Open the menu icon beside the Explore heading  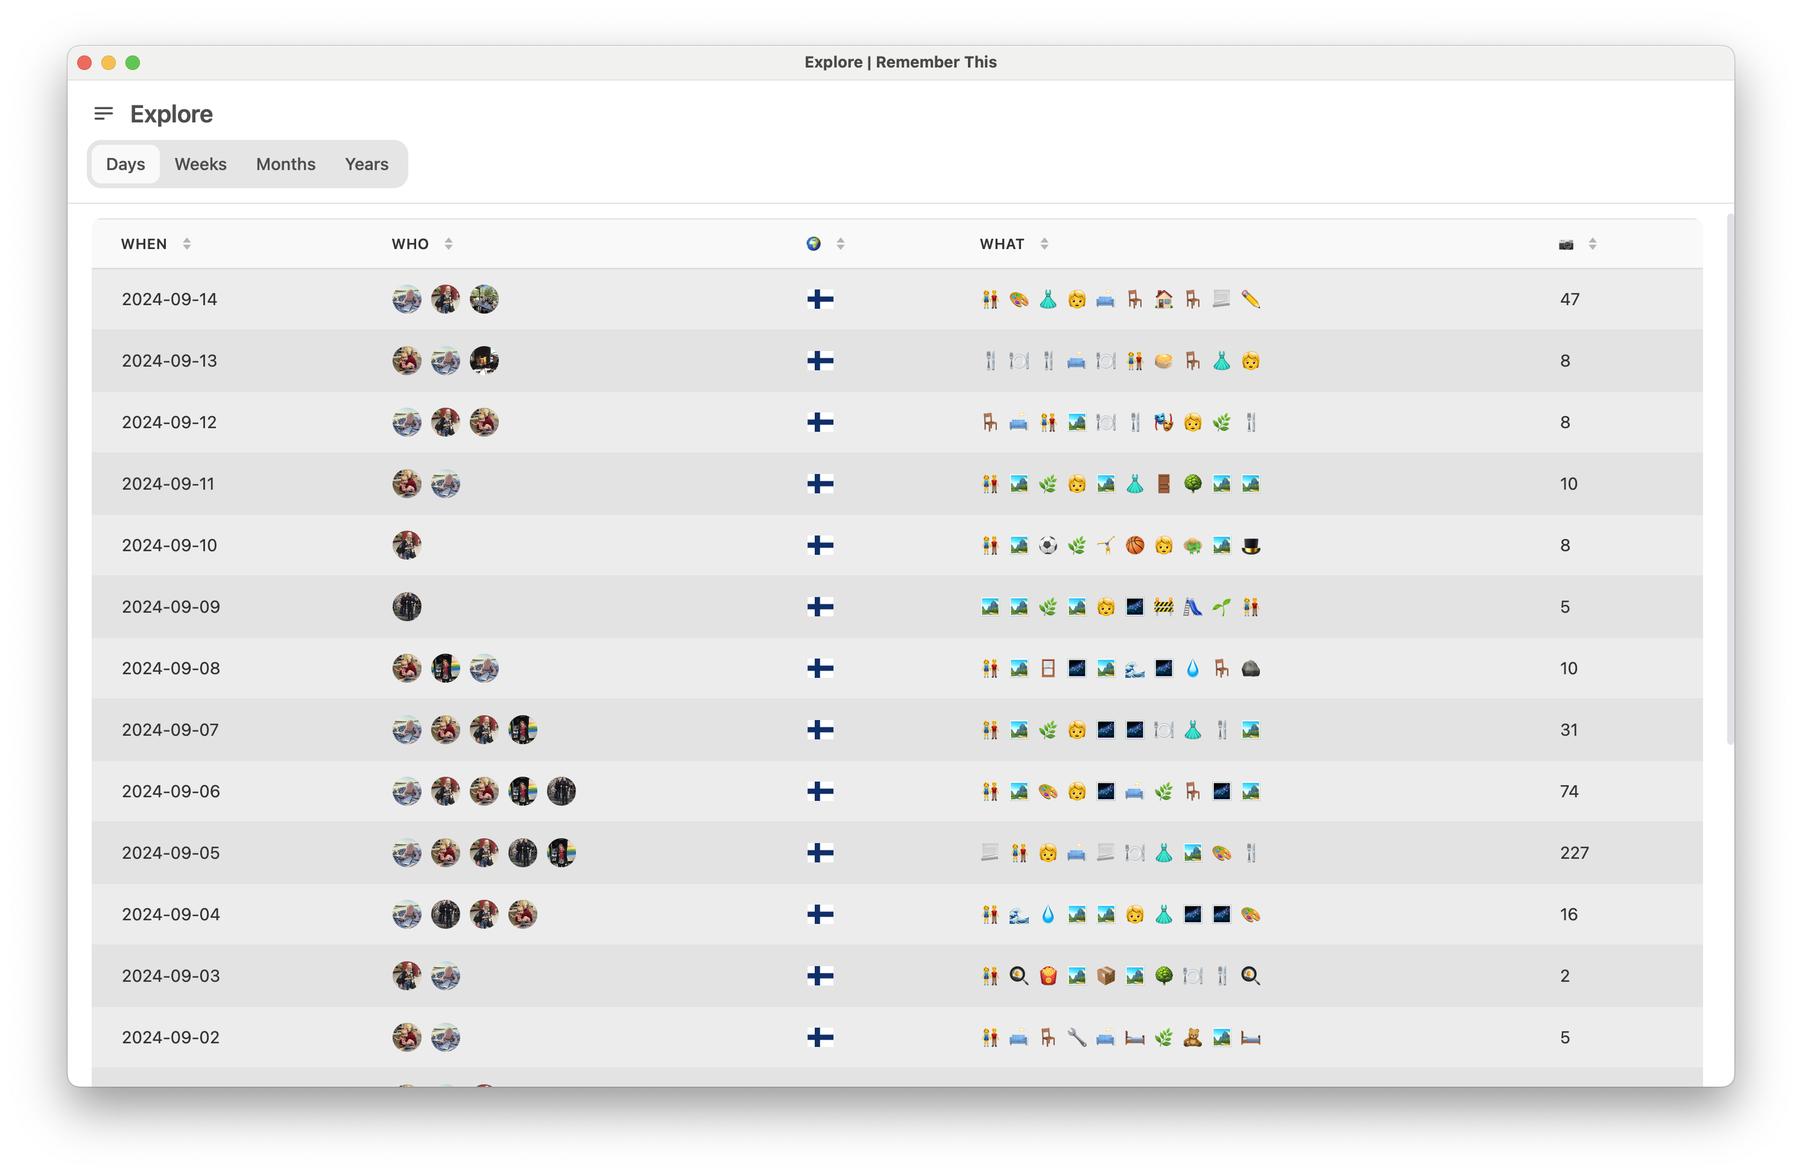point(103,113)
